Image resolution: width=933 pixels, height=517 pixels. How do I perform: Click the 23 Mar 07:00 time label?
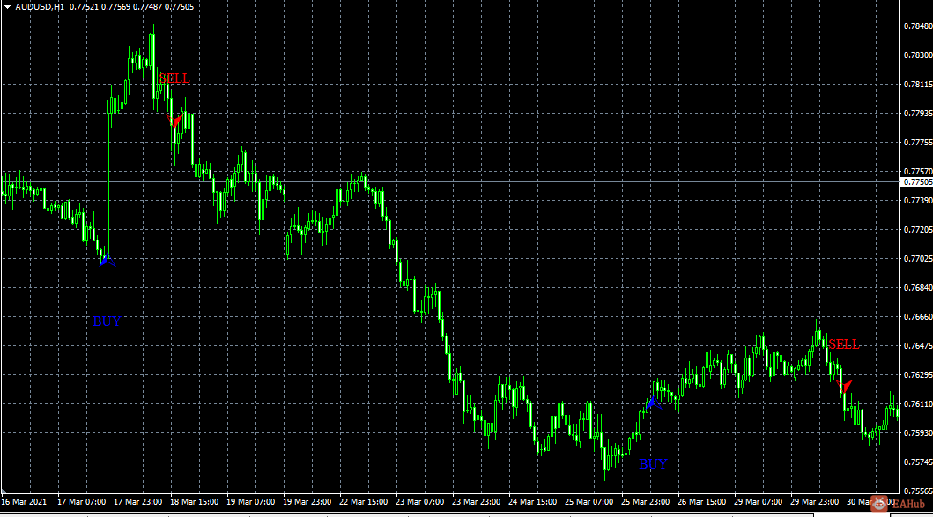(420, 502)
